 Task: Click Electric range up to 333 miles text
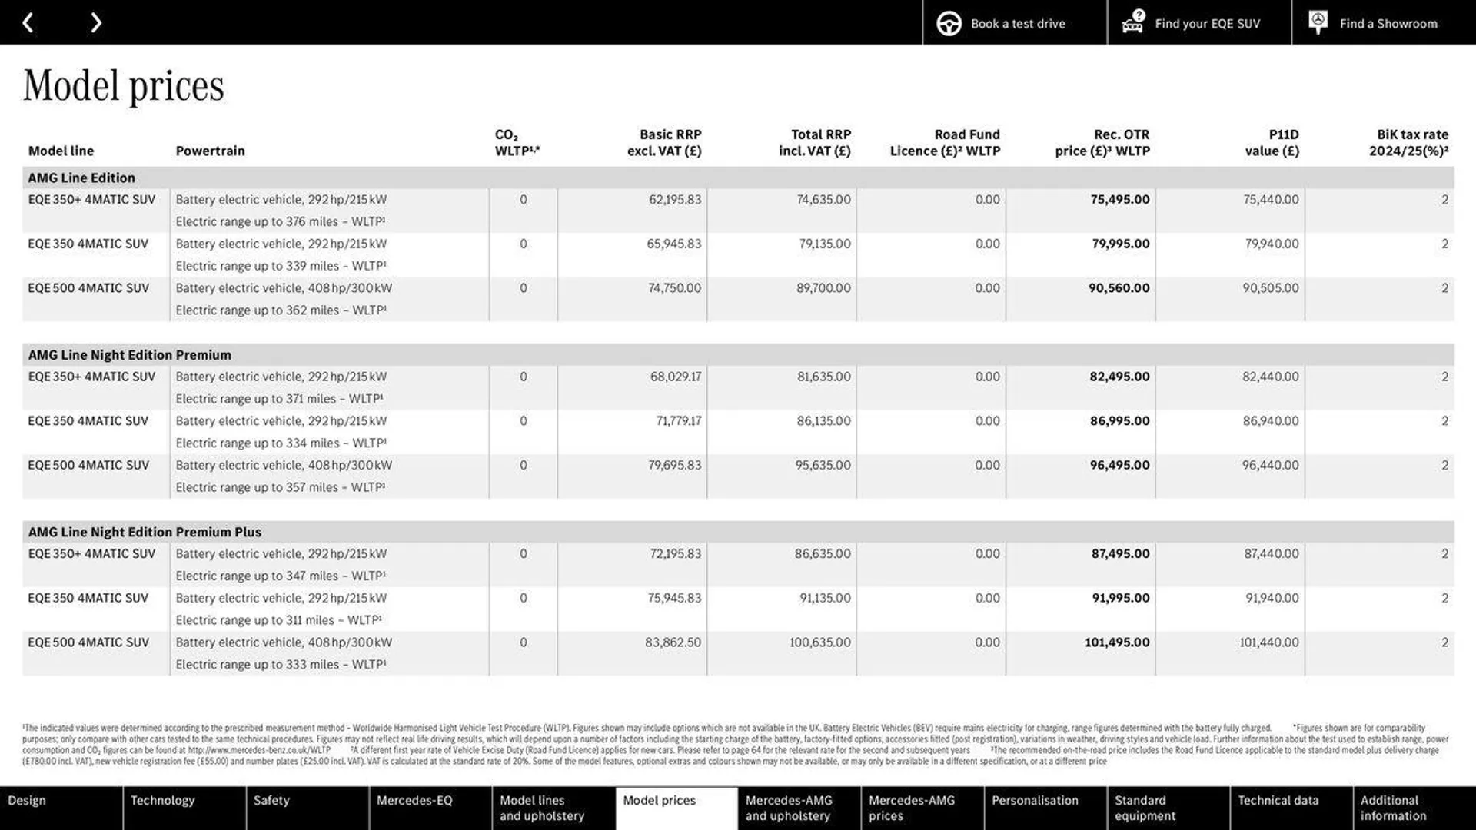281,665
